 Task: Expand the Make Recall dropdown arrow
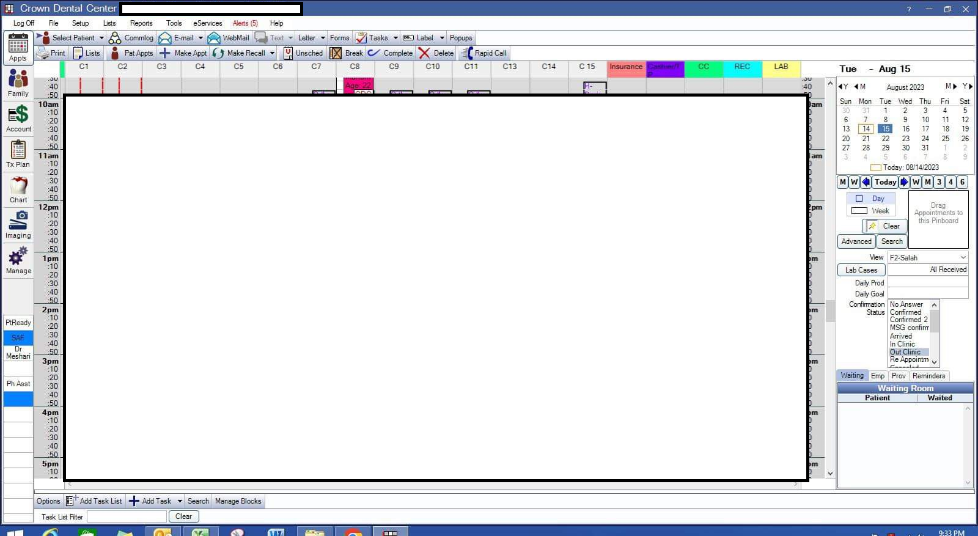(272, 53)
